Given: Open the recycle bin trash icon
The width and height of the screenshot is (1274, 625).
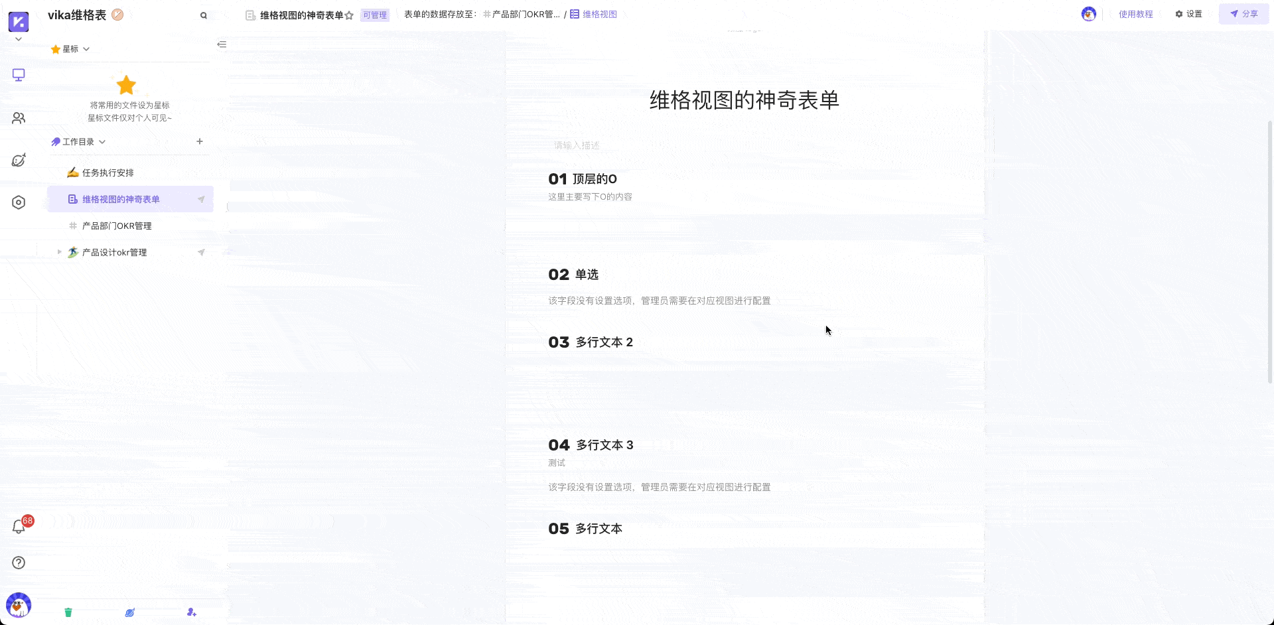Looking at the screenshot, I should (x=68, y=612).
